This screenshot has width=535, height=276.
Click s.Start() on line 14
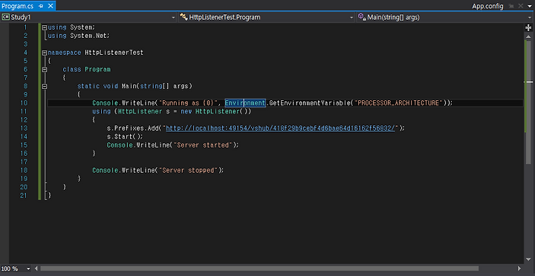pyautogui.click(x=125, y=137)
